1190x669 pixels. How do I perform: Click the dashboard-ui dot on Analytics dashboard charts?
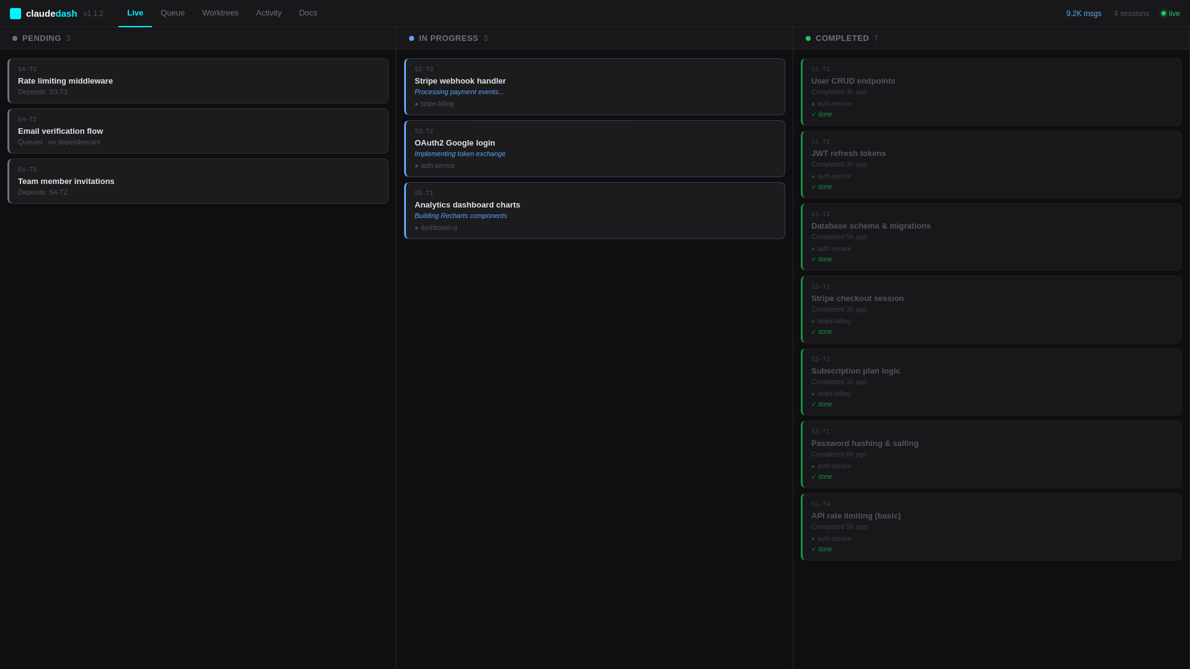click(416, 227)
